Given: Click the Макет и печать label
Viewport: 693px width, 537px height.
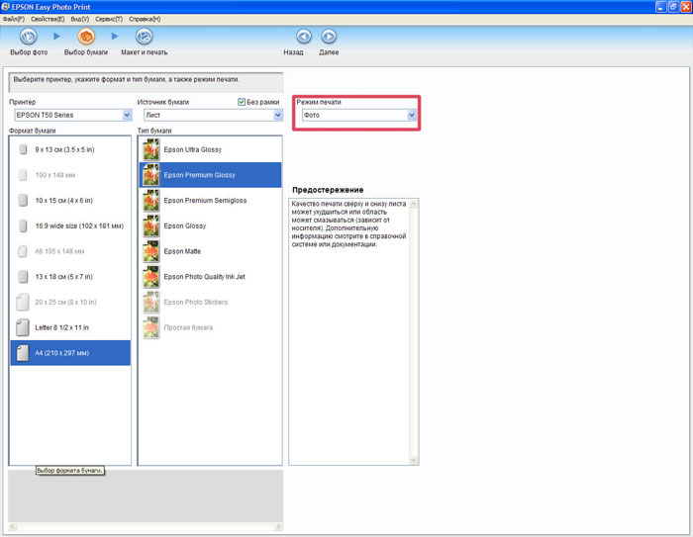Looking at the screenshot, I should click(145, 52).
